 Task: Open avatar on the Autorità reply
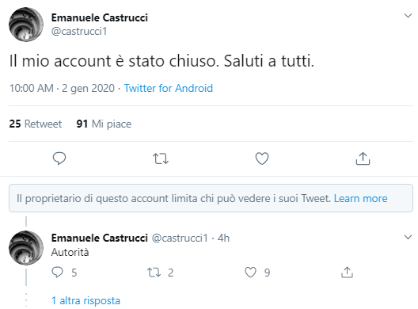point(26,248)
